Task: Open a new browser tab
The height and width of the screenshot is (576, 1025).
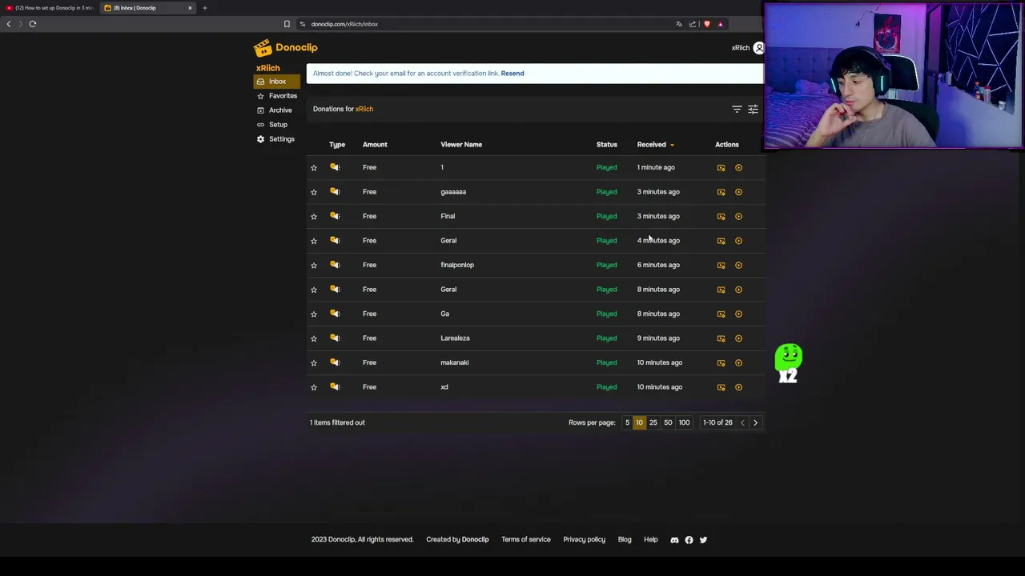Action: (x=204, y=8)
